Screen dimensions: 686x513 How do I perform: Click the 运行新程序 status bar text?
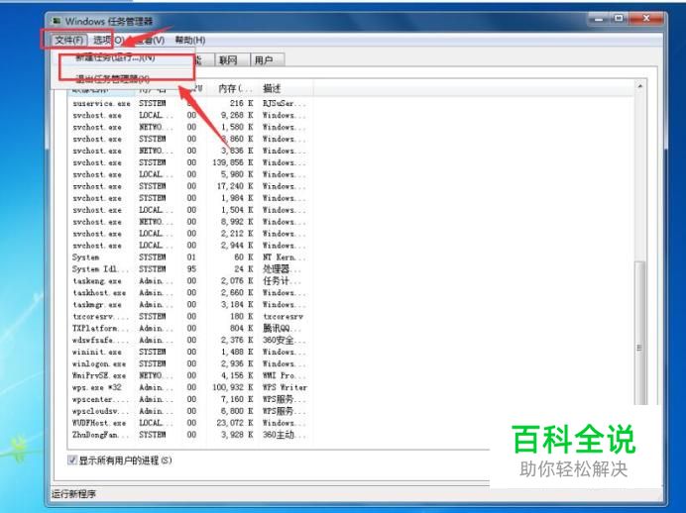coord(74,494)
